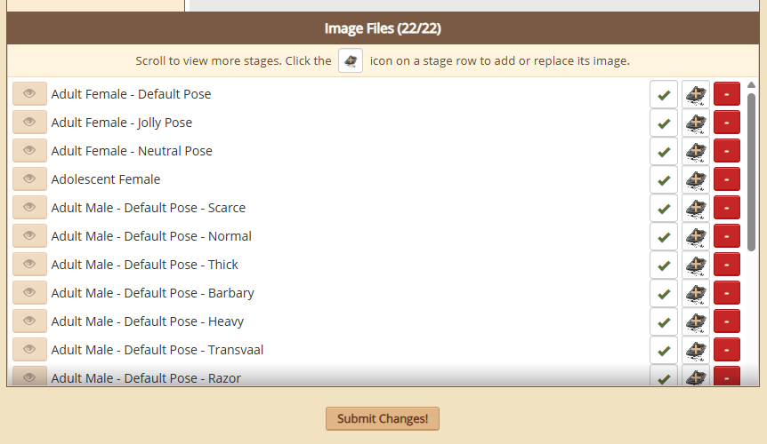
Task: Replace image for Adult Male Default Pose - Thick
Action: pyautogui.click(x=695, y=265)
